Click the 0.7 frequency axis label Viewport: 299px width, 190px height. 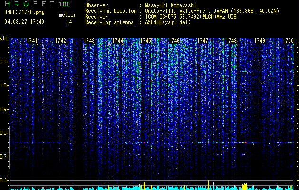pyautogui.click(x=4, y=157)
